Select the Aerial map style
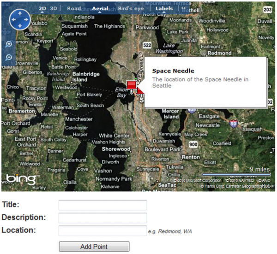The image size is (277, 254). point(100,8)
